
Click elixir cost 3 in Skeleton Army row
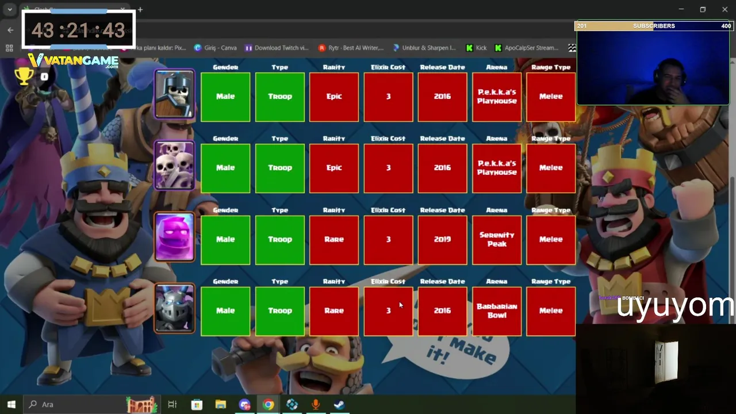(388, 168)
